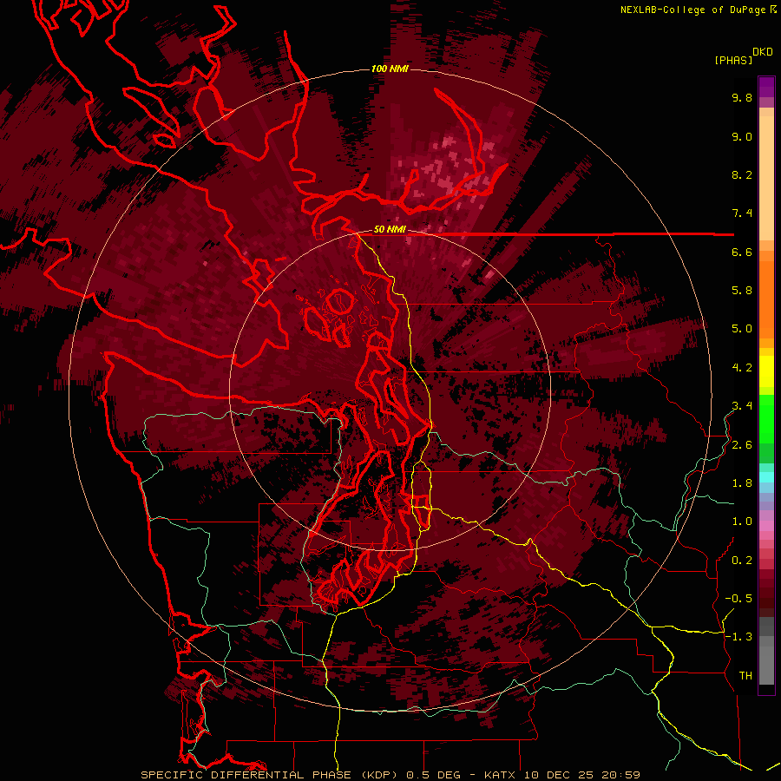Select the 9.8 scale value

click(x=742, y=97)
